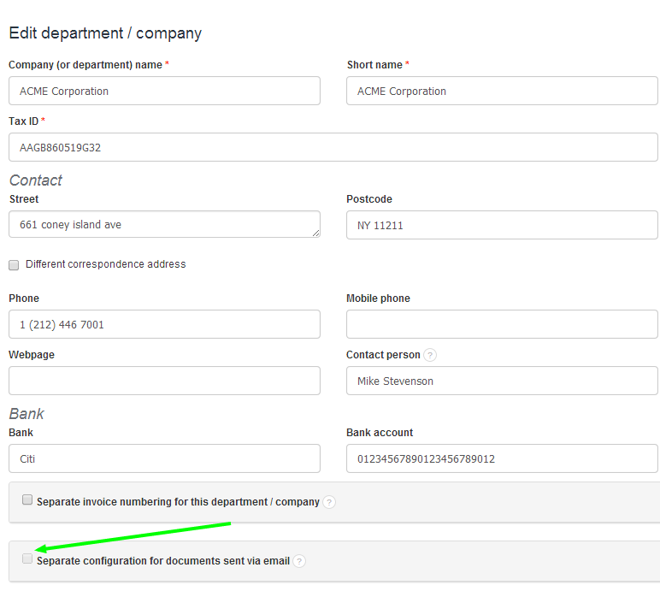Click the Bank name field
This screenshot has height=591, width=660.
165,458
